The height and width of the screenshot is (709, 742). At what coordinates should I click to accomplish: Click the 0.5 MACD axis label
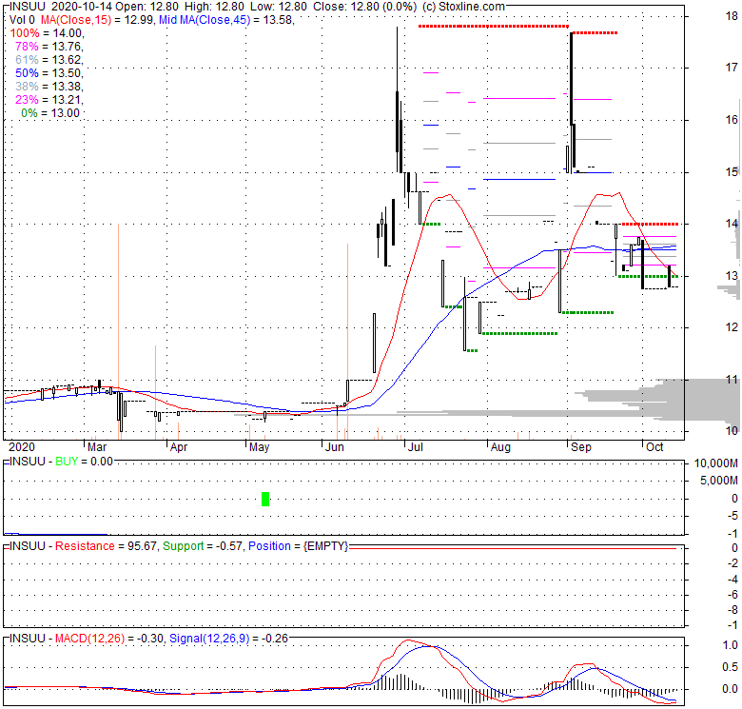(x=731, y=667)
